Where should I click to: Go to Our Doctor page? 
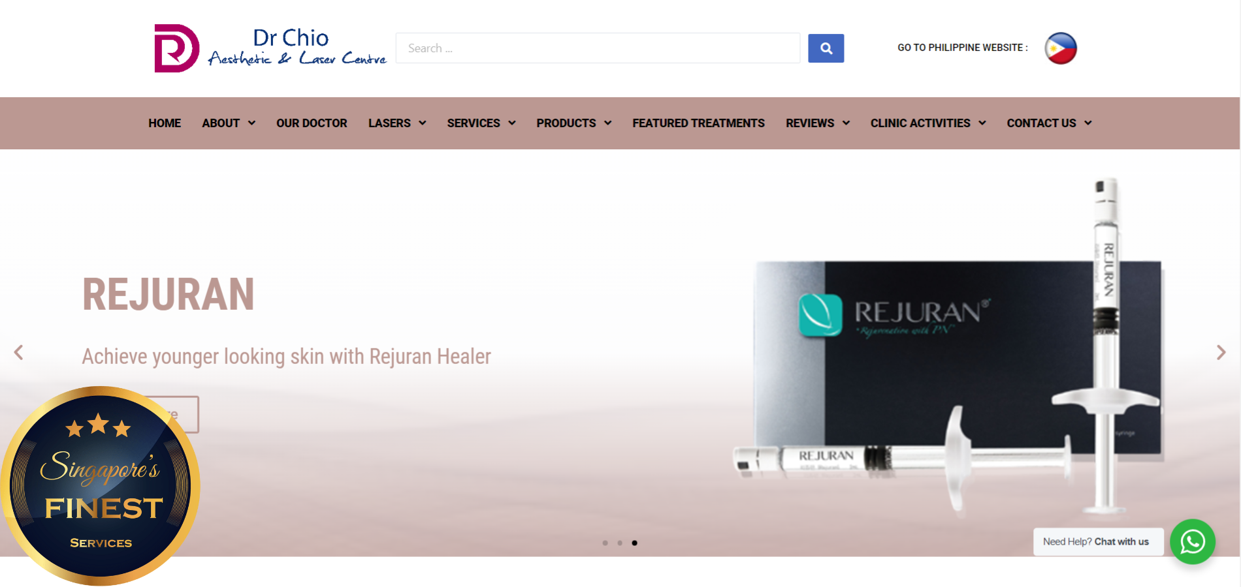point(312,123)
